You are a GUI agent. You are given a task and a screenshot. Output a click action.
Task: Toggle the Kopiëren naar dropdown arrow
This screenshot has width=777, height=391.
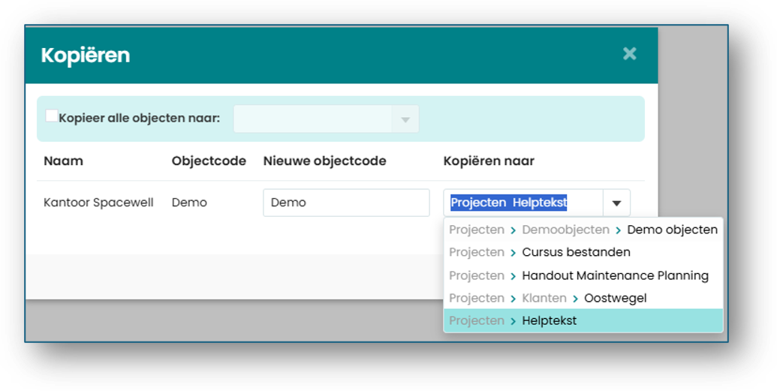tap(616, 203)
